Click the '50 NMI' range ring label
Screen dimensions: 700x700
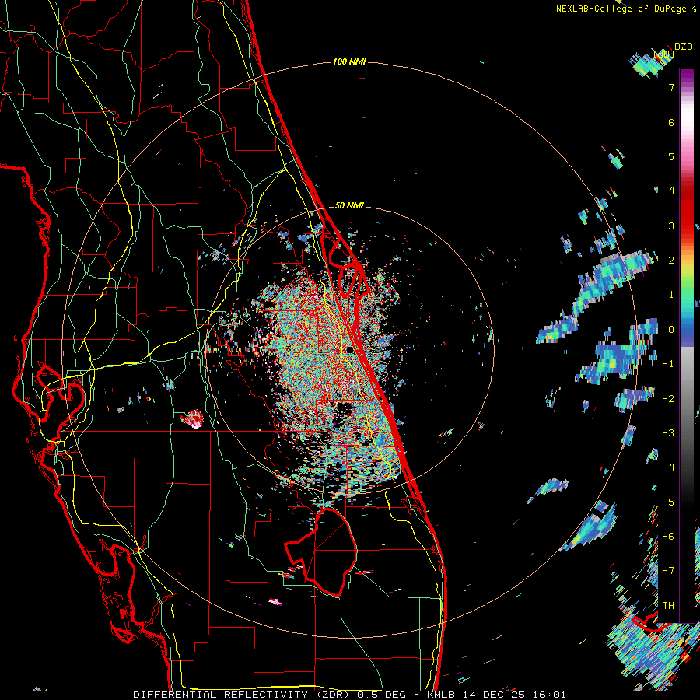coord(349,205)
